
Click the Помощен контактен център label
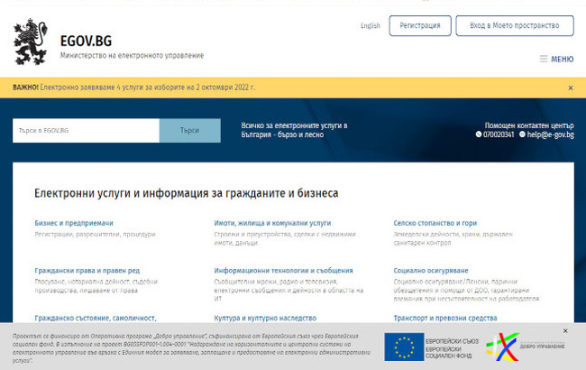(x=529, y=125)
